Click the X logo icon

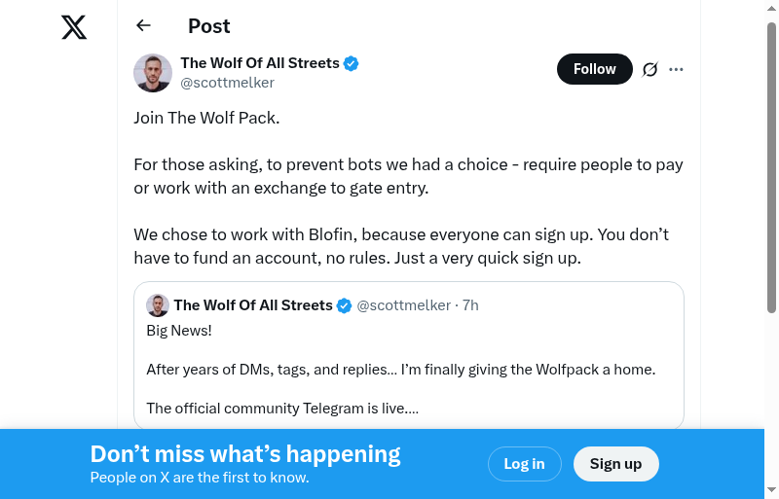(74, 27)
